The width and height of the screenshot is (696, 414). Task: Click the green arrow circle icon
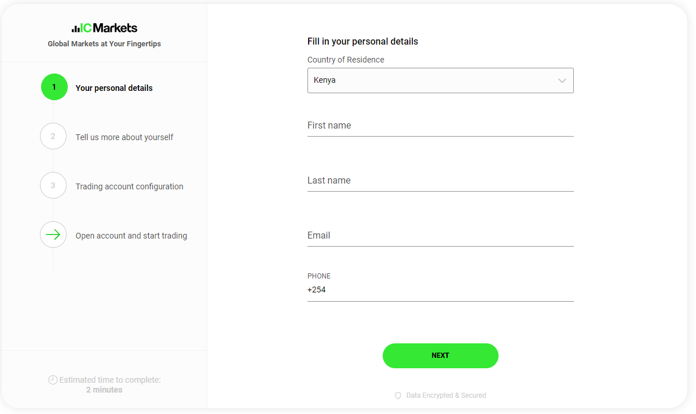pos(53,235)
